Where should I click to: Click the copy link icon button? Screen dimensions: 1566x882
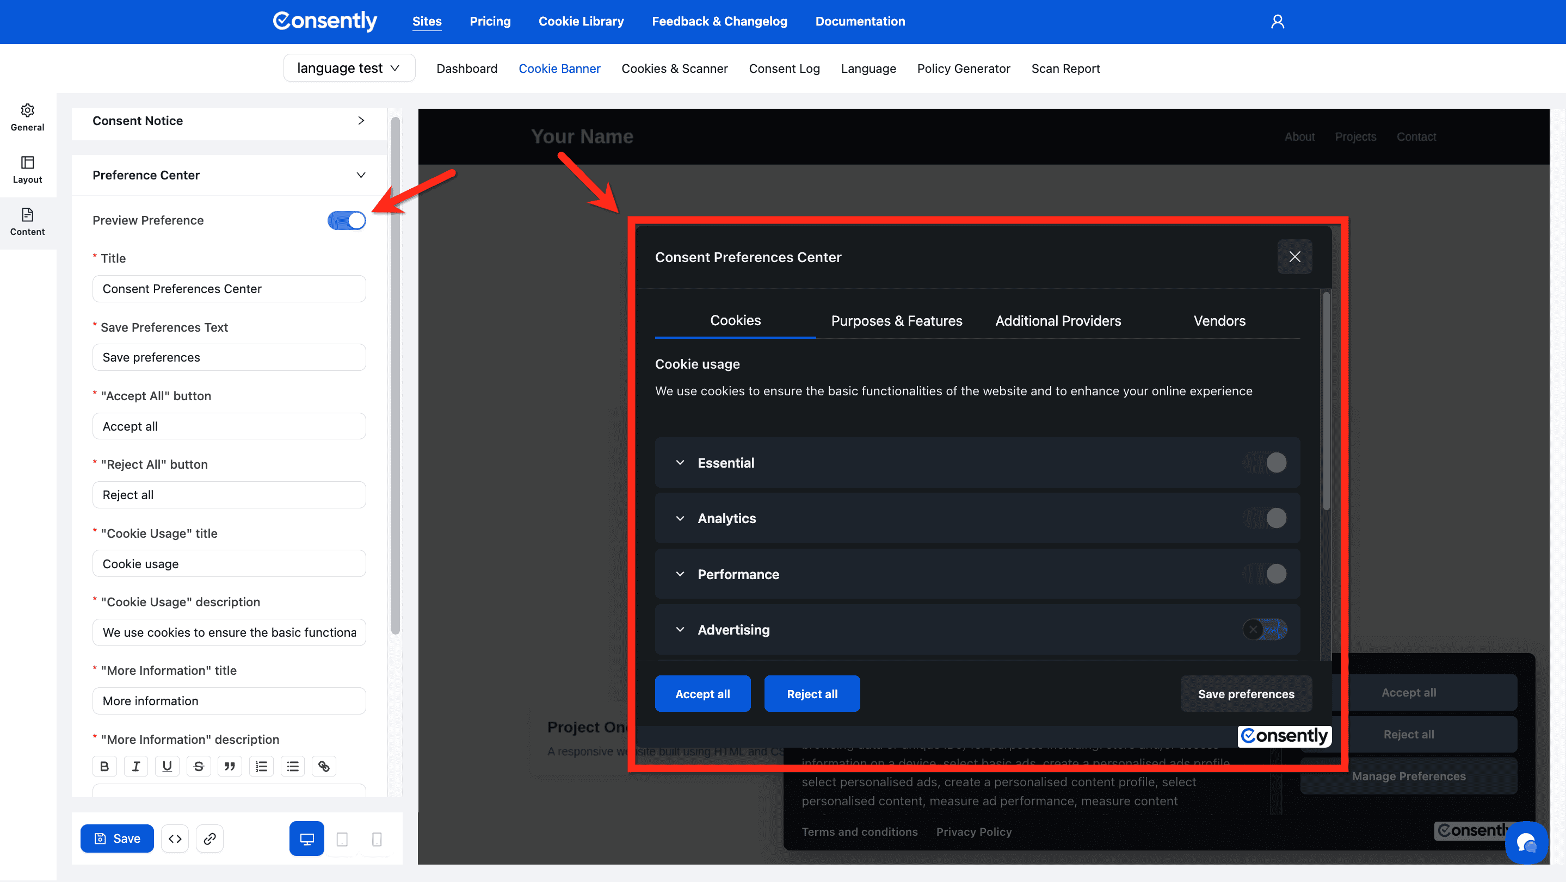point(209,838)
